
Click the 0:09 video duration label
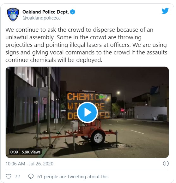point(14,152)
